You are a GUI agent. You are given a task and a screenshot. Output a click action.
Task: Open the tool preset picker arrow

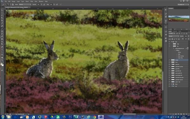(5, 4)
